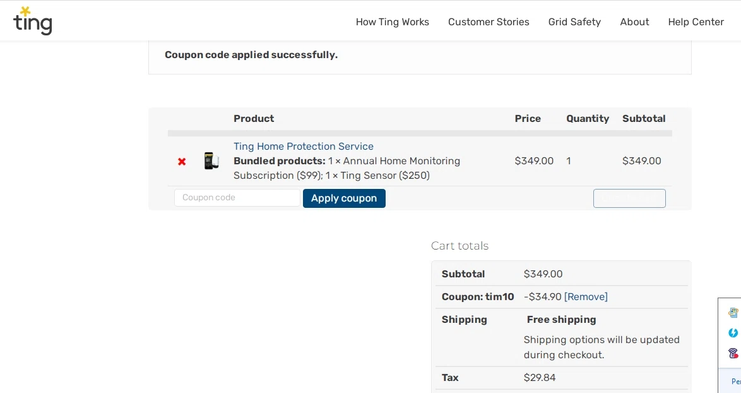Click the Tax row label
Image resolution: width=741 pixels, height=393 pixels.
(x=451, y=377)
